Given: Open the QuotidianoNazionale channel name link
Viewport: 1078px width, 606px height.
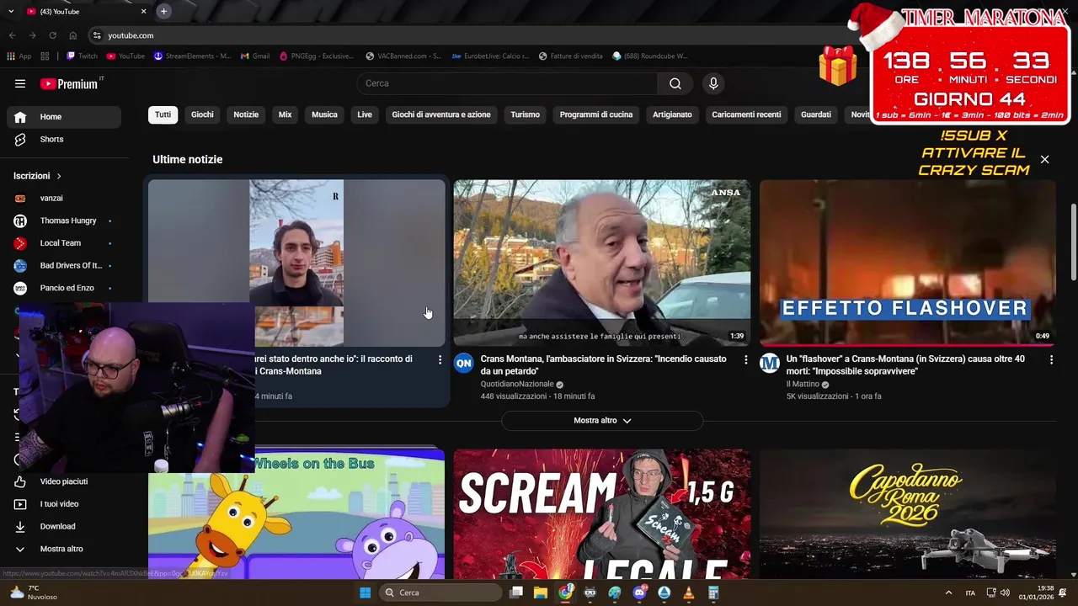Looking at the screenshot, I should pos(517,384).
